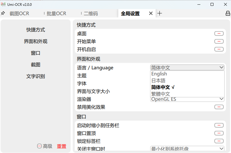Add a new tab with plus icon
This screenshot has height=153, width=231.
159,13
